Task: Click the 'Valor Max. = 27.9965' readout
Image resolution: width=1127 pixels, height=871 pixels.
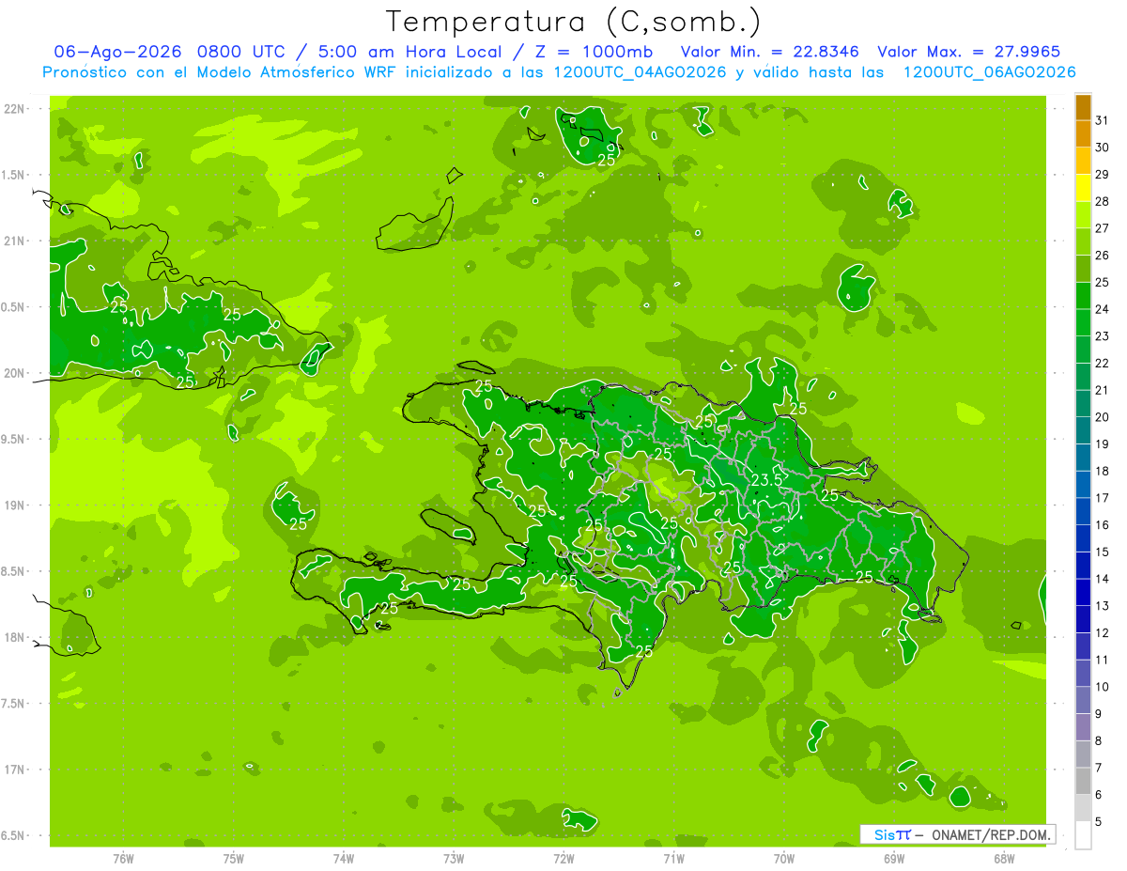Action: pyautogui.click(x=968, y=52)
